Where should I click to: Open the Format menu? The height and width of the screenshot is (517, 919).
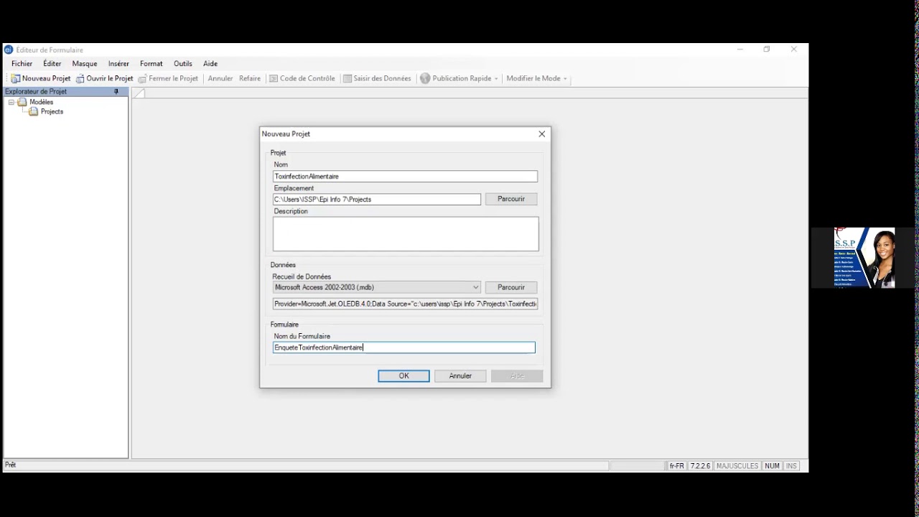coord(151,64)
